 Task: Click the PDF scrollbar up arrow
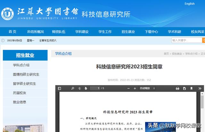(202, 94)
